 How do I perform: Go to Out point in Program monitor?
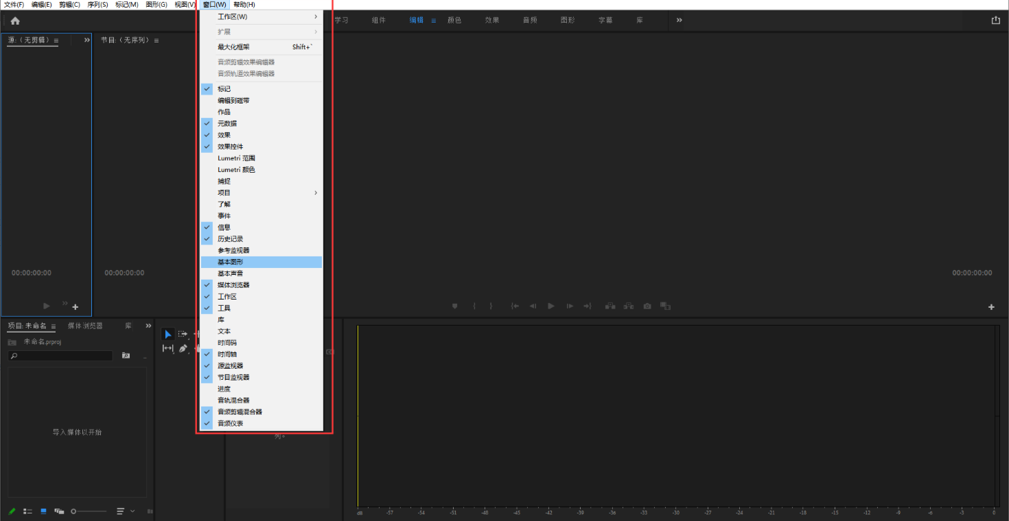[x=588, y=306]
